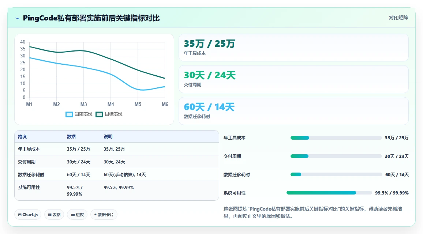Viewport: 423px width, 234px height.
Task: Select the 年工具成本 progress bar
Action: [x=336, y=138]
